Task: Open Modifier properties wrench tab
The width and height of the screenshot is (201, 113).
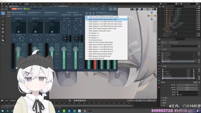Action: click(x=159, y=69)
